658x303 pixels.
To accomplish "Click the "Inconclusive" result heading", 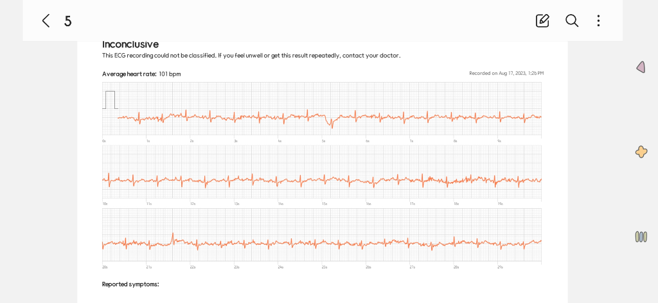I will click(x=130, y=44).
